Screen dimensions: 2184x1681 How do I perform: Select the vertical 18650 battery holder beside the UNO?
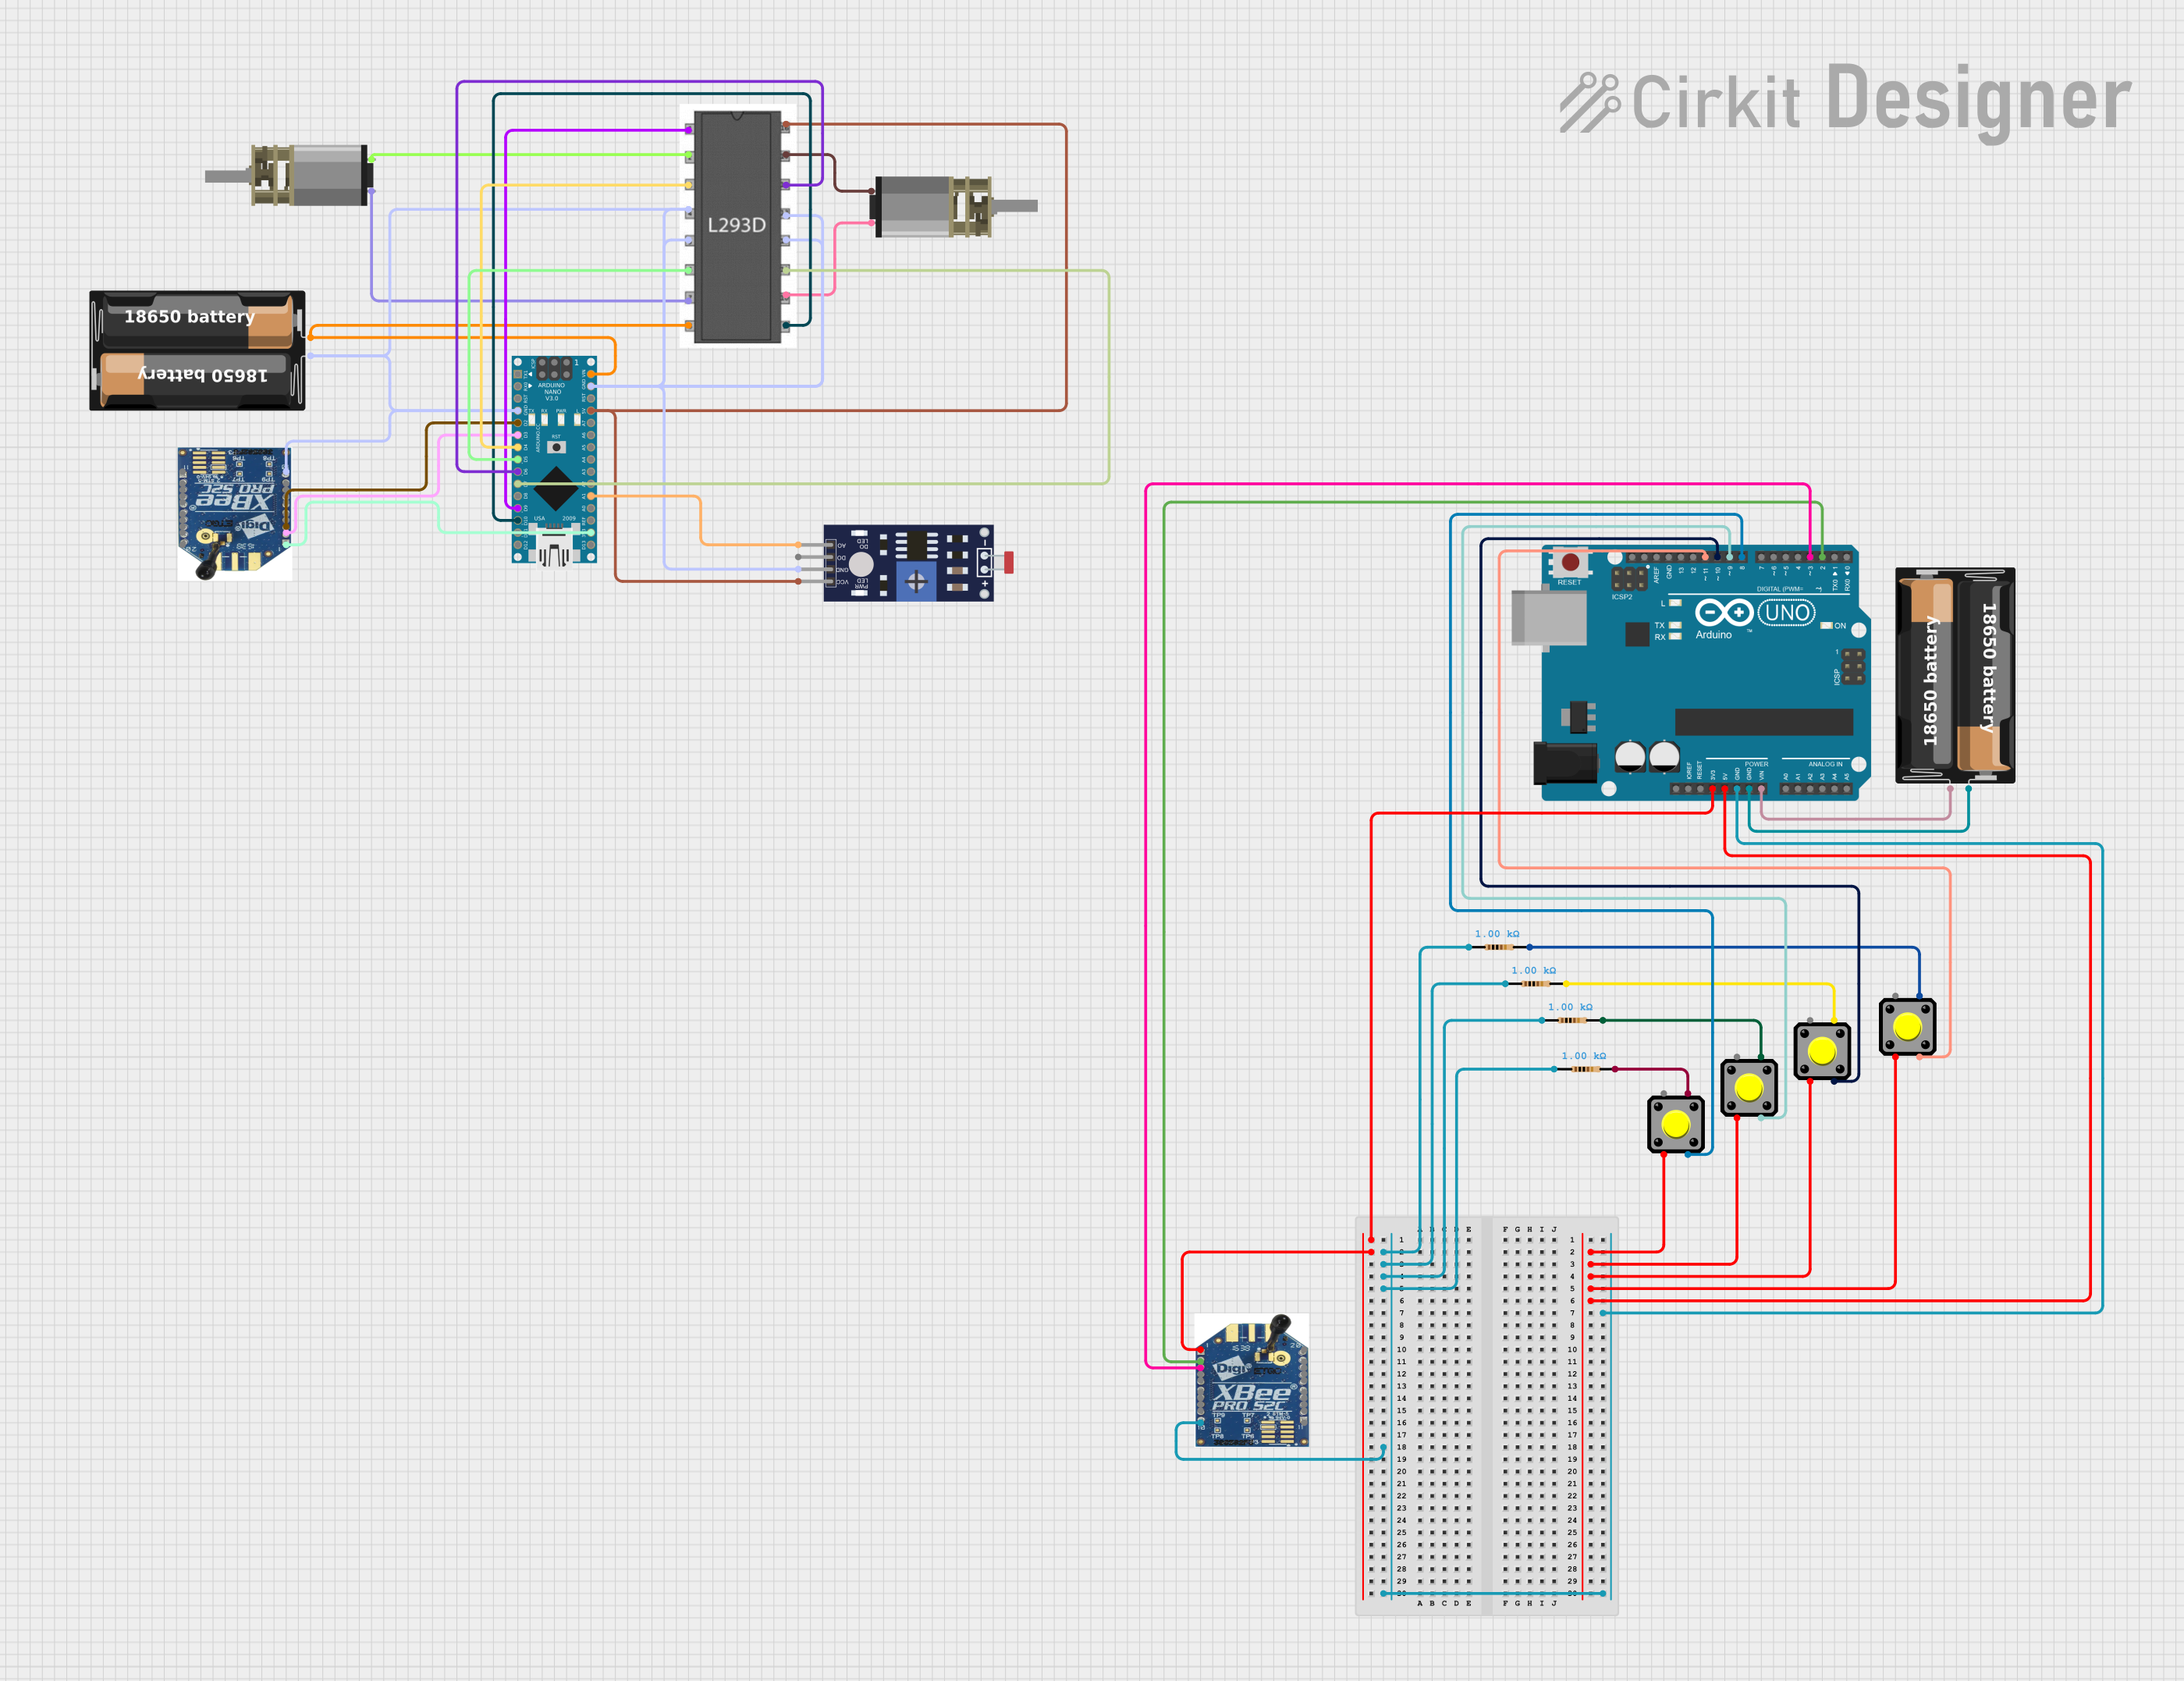(x=1955, y=675)
